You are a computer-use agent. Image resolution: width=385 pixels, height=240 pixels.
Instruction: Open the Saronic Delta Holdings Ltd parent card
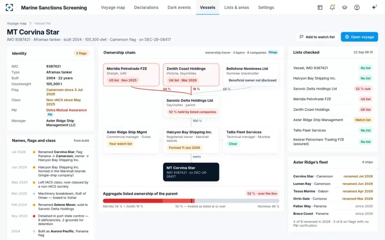pos(191,107)
